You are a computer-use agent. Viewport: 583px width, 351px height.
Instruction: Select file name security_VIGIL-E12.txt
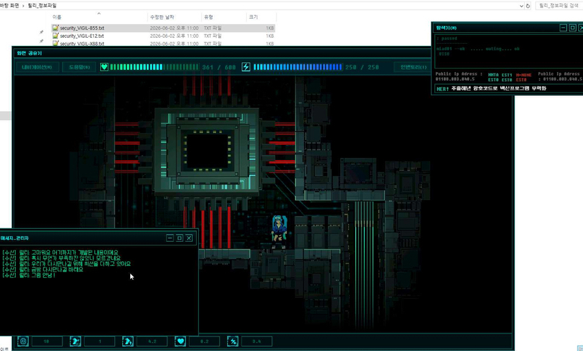point(82,36)
